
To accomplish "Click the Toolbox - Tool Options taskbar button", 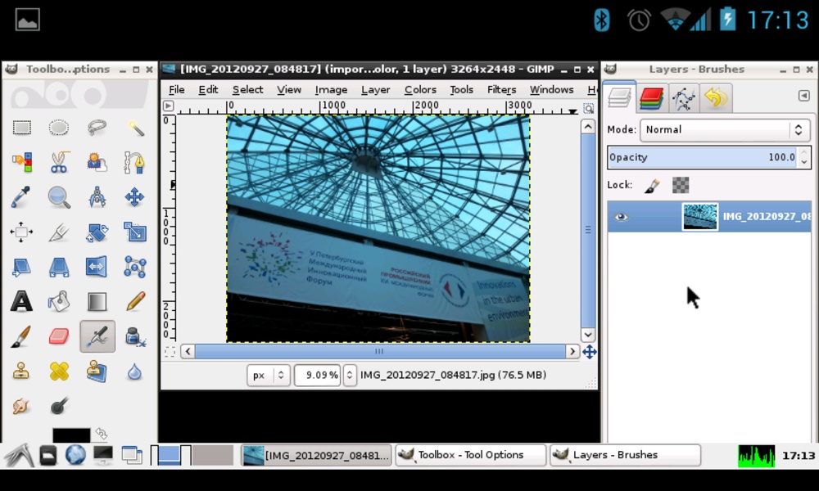I will 470,455.
